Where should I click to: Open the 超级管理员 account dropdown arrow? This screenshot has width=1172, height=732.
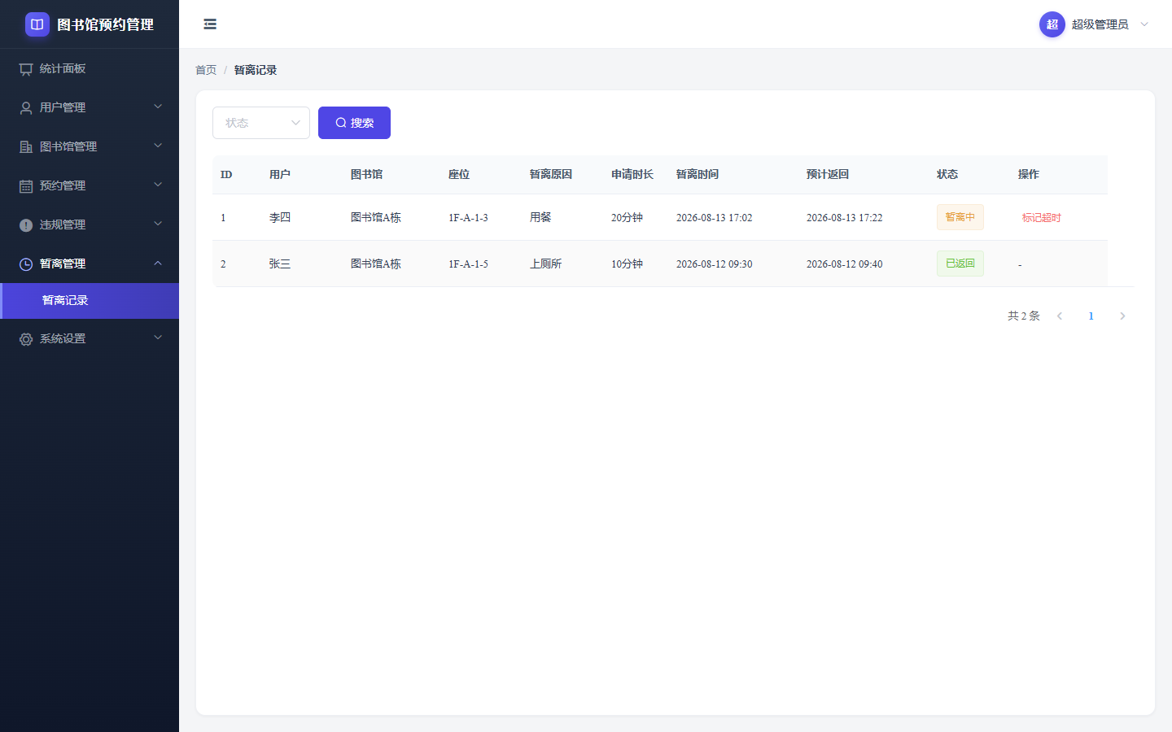point(1144,24)
